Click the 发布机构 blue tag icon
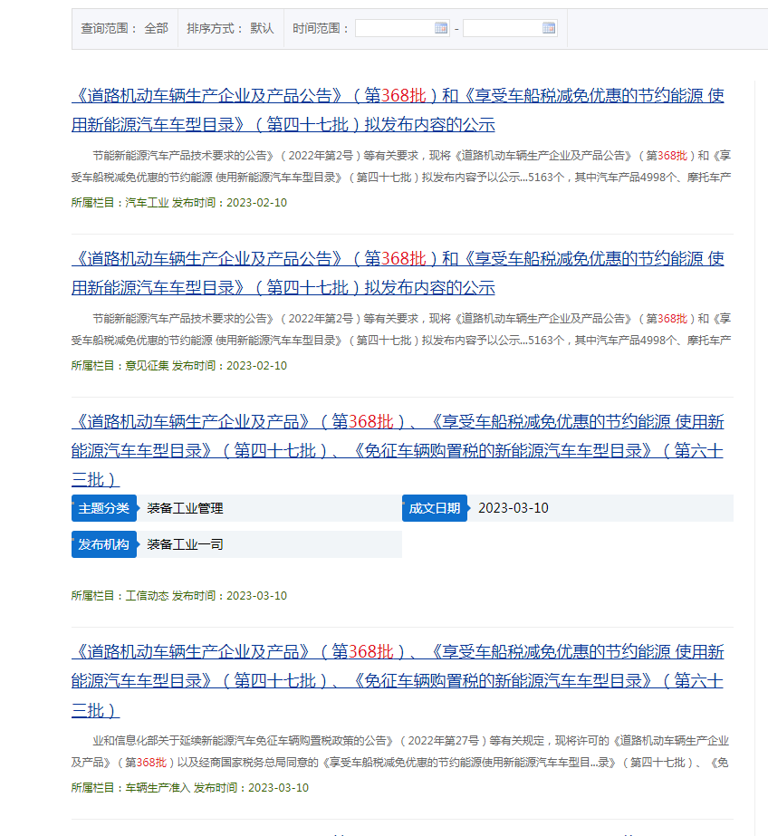Image resolution: width=768 pixels, height=836 pixels. click(103, 544)
